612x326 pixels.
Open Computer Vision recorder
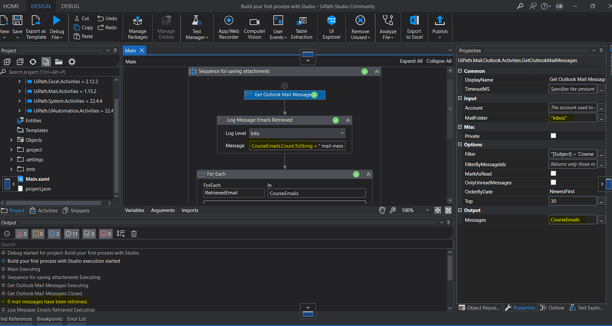click(254, 27)
